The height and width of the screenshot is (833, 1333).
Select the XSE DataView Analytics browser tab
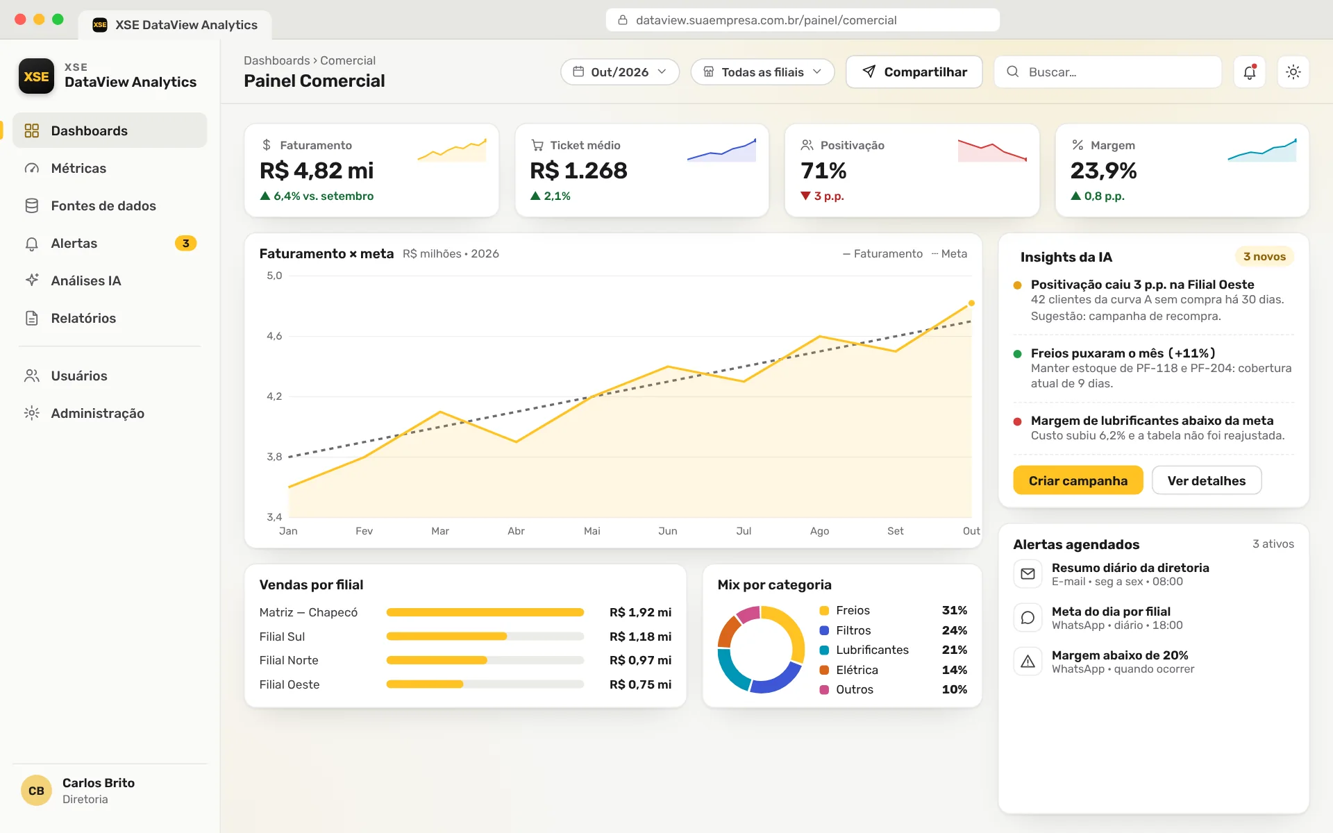click(175, 25)
